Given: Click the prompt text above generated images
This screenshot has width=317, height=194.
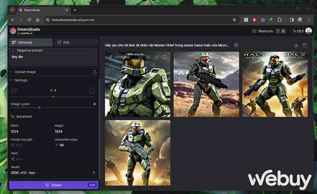Looking at the screenshot, I should click(x=167, y=45).
